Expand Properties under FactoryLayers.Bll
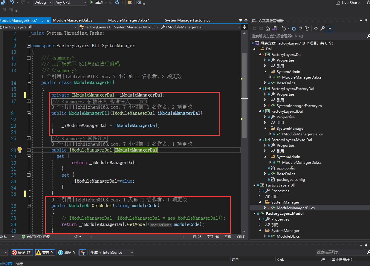370x266 pixels. click(x=259, y=191)
